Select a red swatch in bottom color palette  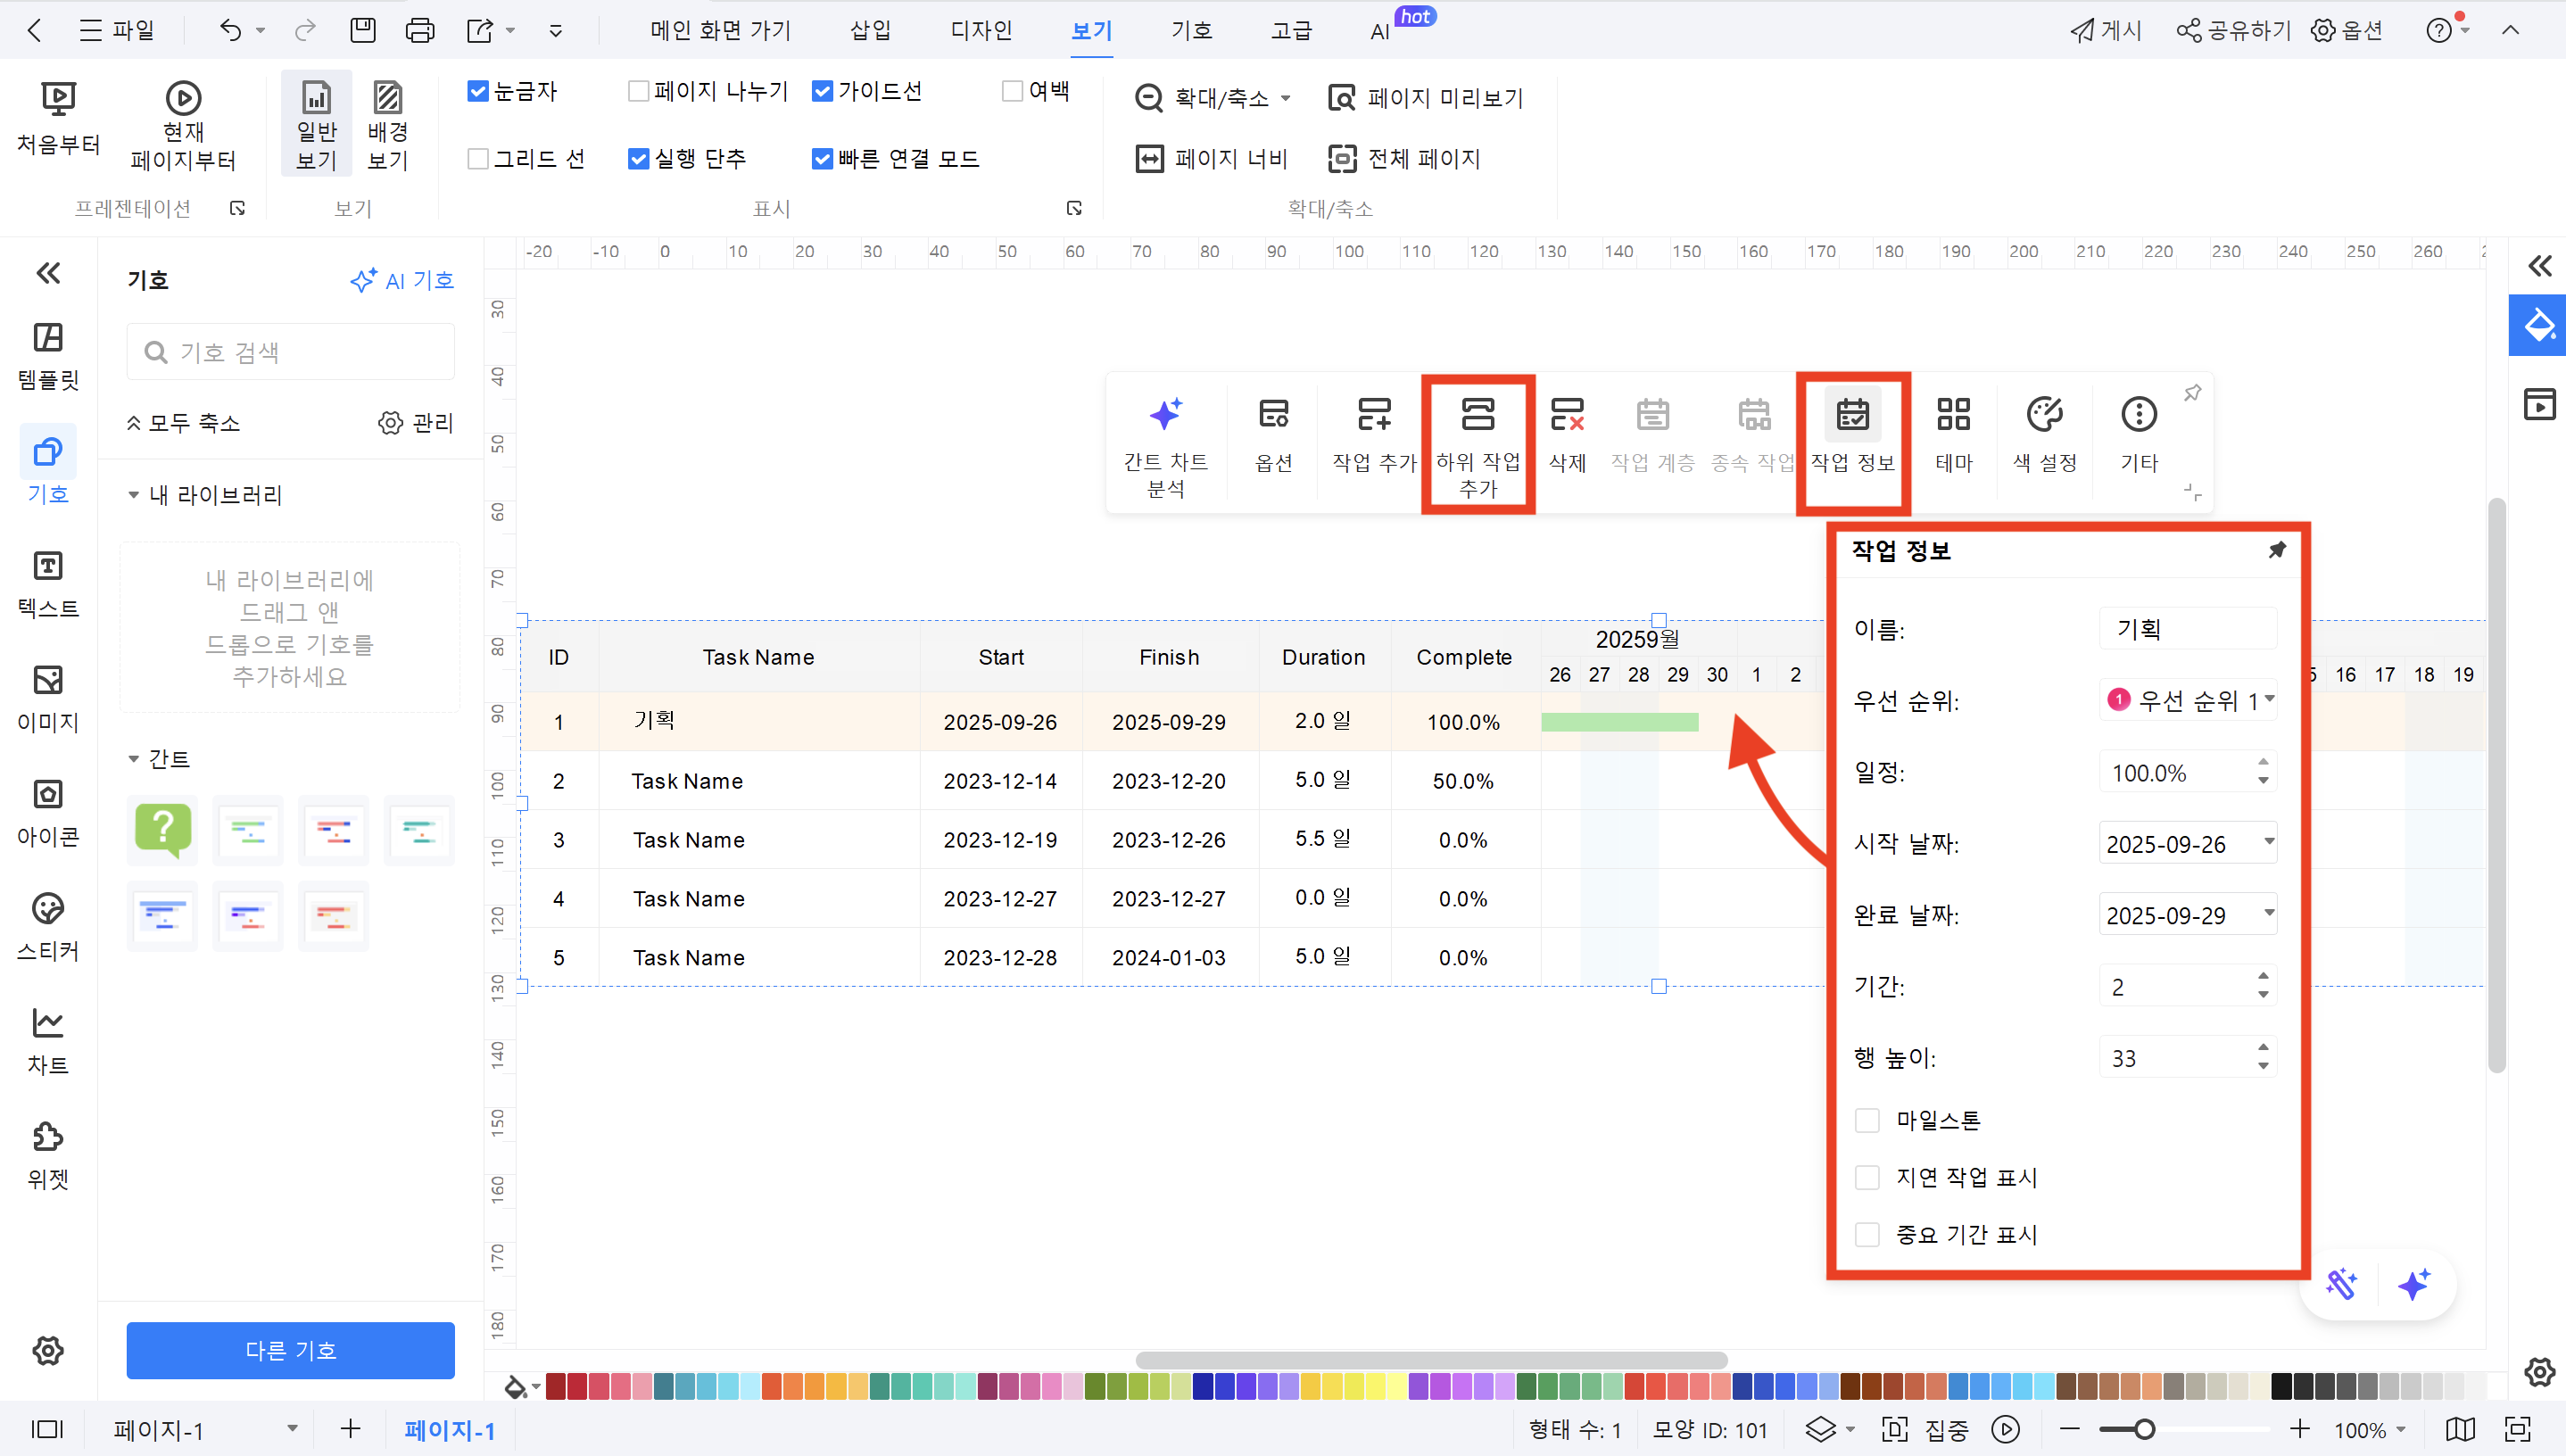coord(570,1387)
